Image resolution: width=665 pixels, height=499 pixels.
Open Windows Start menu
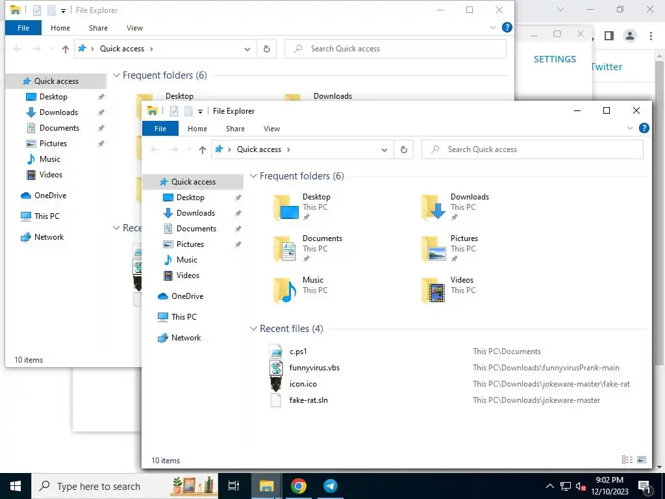(16, 486)
